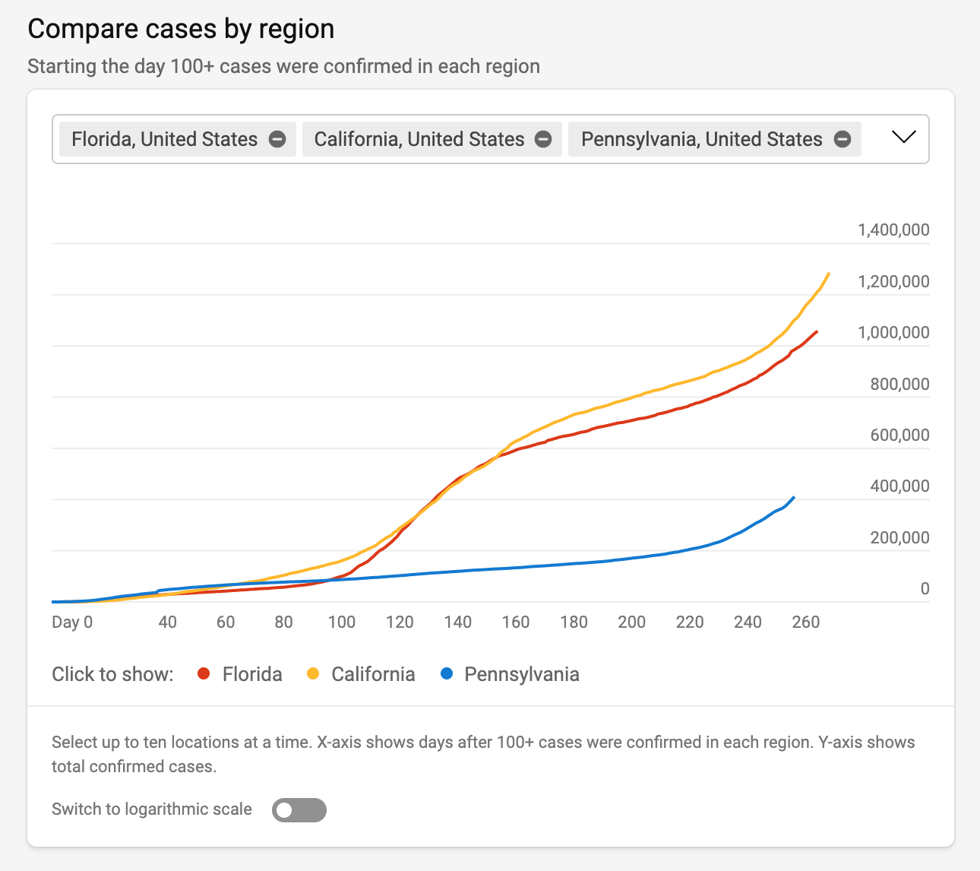The image size is (980, 871).
Task: Click the 200,000 y-axis label
Action: (x=899, y=538)
